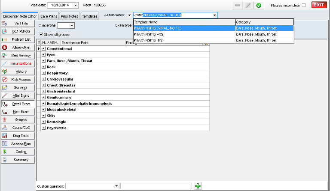The width and height of the screenshot is (330, 191).
Task: Open Allergy/Rxn section
Action: tap(18, 48)
